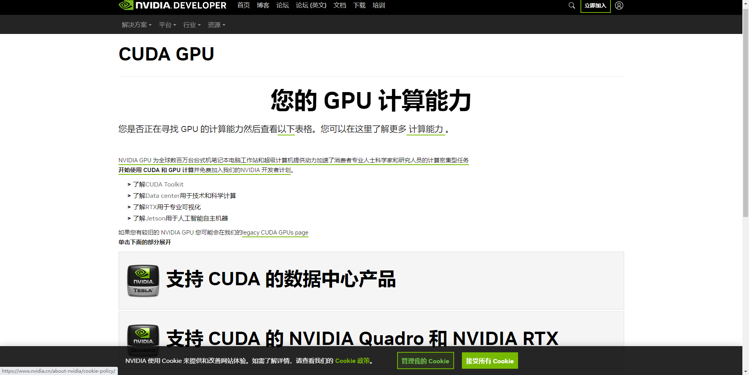Open the NVIDIA 开发者计划 link
Screen dimensions: 749x375
266,170
